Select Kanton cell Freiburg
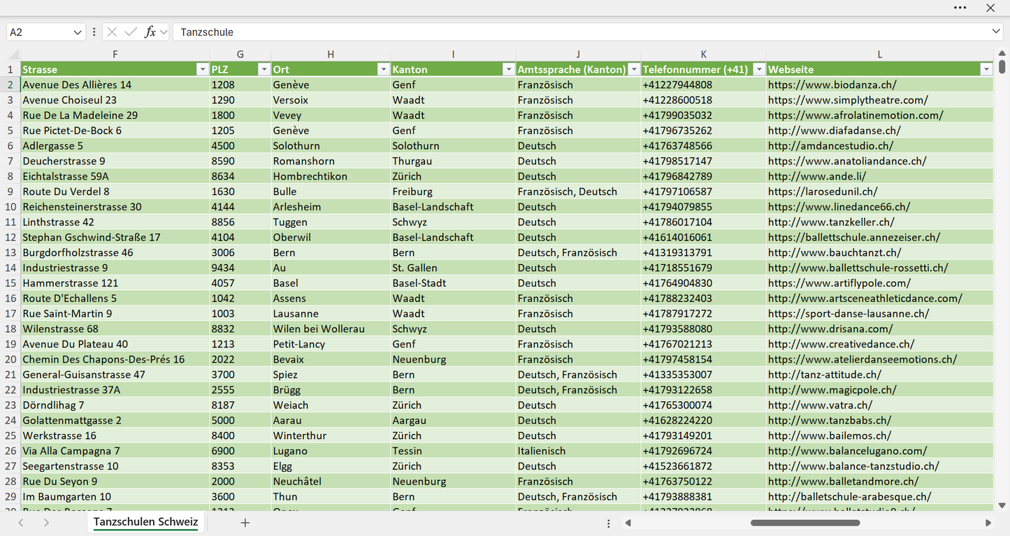This screenshot has width=1010, height=536. (453, 191)
